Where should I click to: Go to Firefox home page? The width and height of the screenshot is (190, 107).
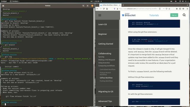point(107,9)
